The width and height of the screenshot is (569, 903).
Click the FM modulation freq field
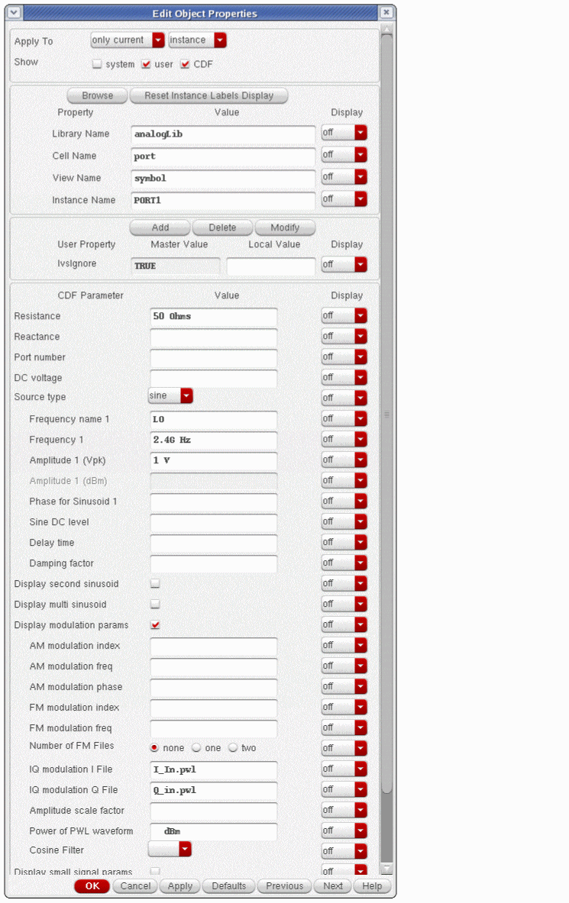tap(213, 728)
